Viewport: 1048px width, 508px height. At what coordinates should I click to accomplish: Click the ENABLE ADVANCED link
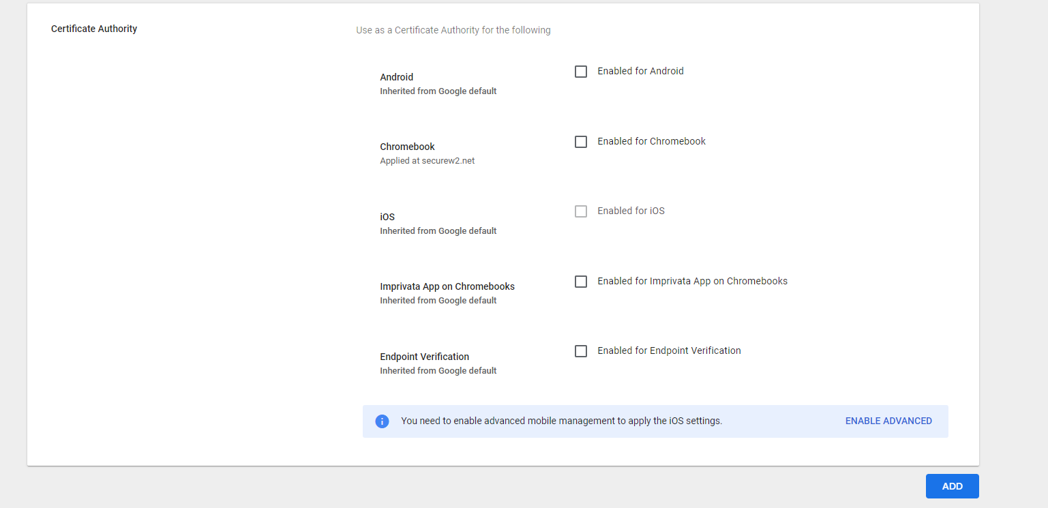tap(888, 421)
